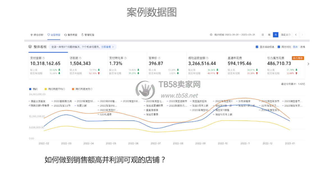Click the 潮品尖货首发 activity marker
Screen dimensions: 335x180
point(37,101)
